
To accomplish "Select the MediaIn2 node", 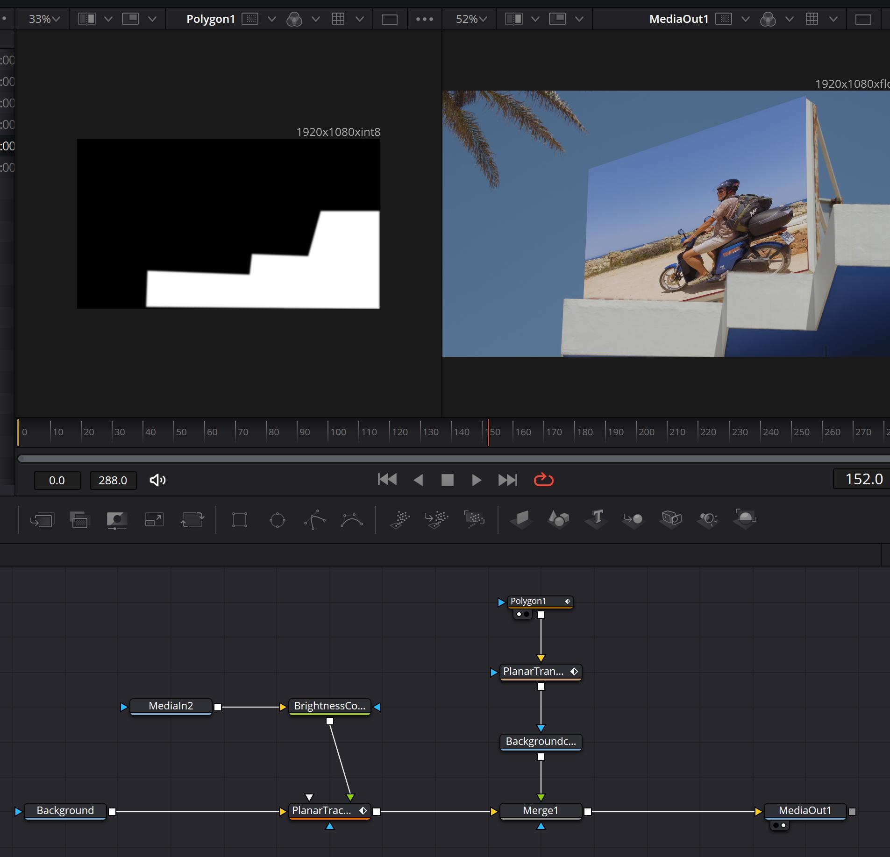I will click(x=171, y=706).
